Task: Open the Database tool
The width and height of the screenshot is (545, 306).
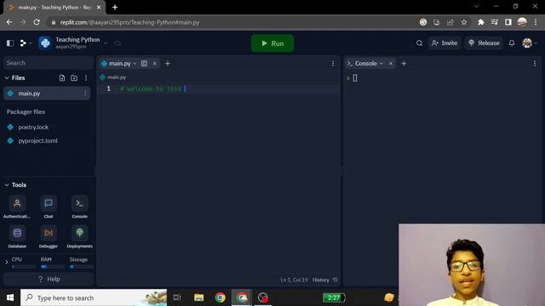Action: (17, 237)
